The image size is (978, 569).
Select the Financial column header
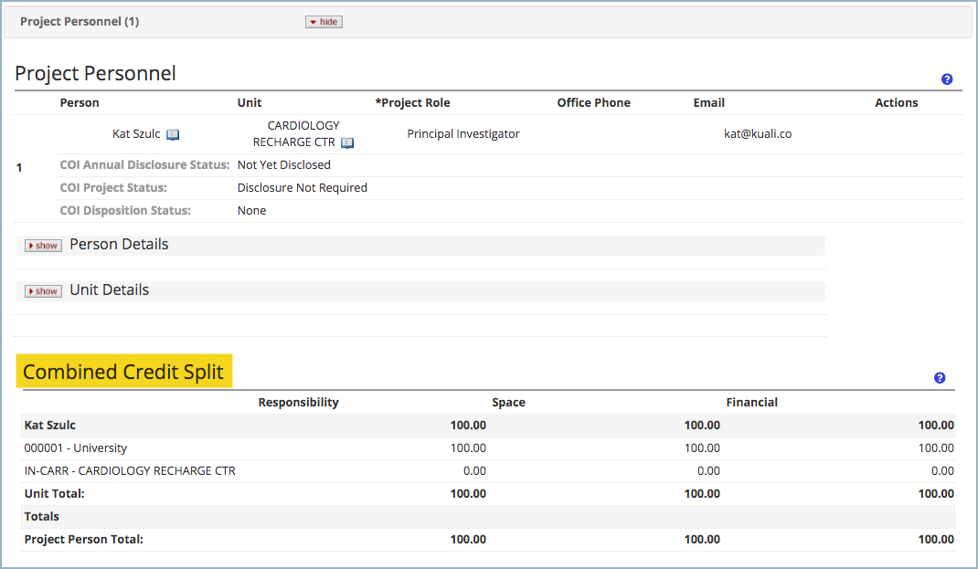coord(752,402)
